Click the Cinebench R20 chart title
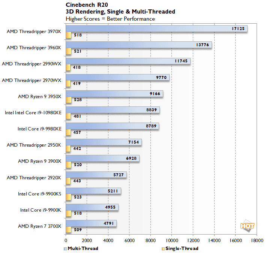 point(87,5)
